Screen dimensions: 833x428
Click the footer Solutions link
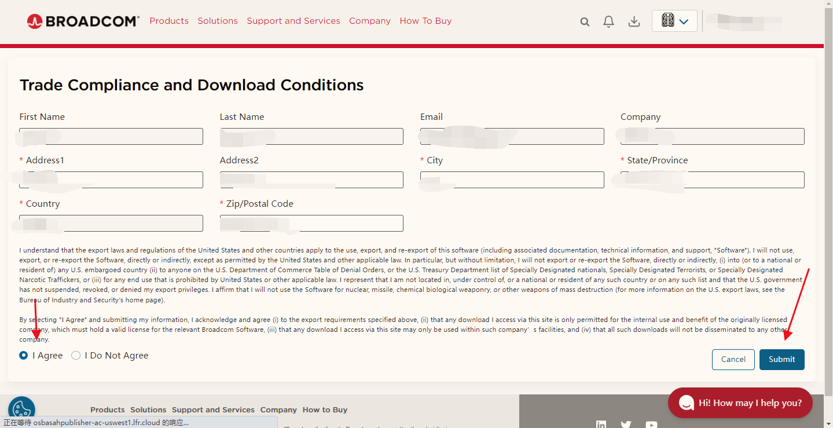[x=148, y=409]
